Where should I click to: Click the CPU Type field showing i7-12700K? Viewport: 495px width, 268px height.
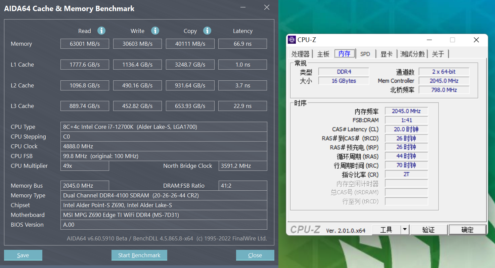coord(164,127)
